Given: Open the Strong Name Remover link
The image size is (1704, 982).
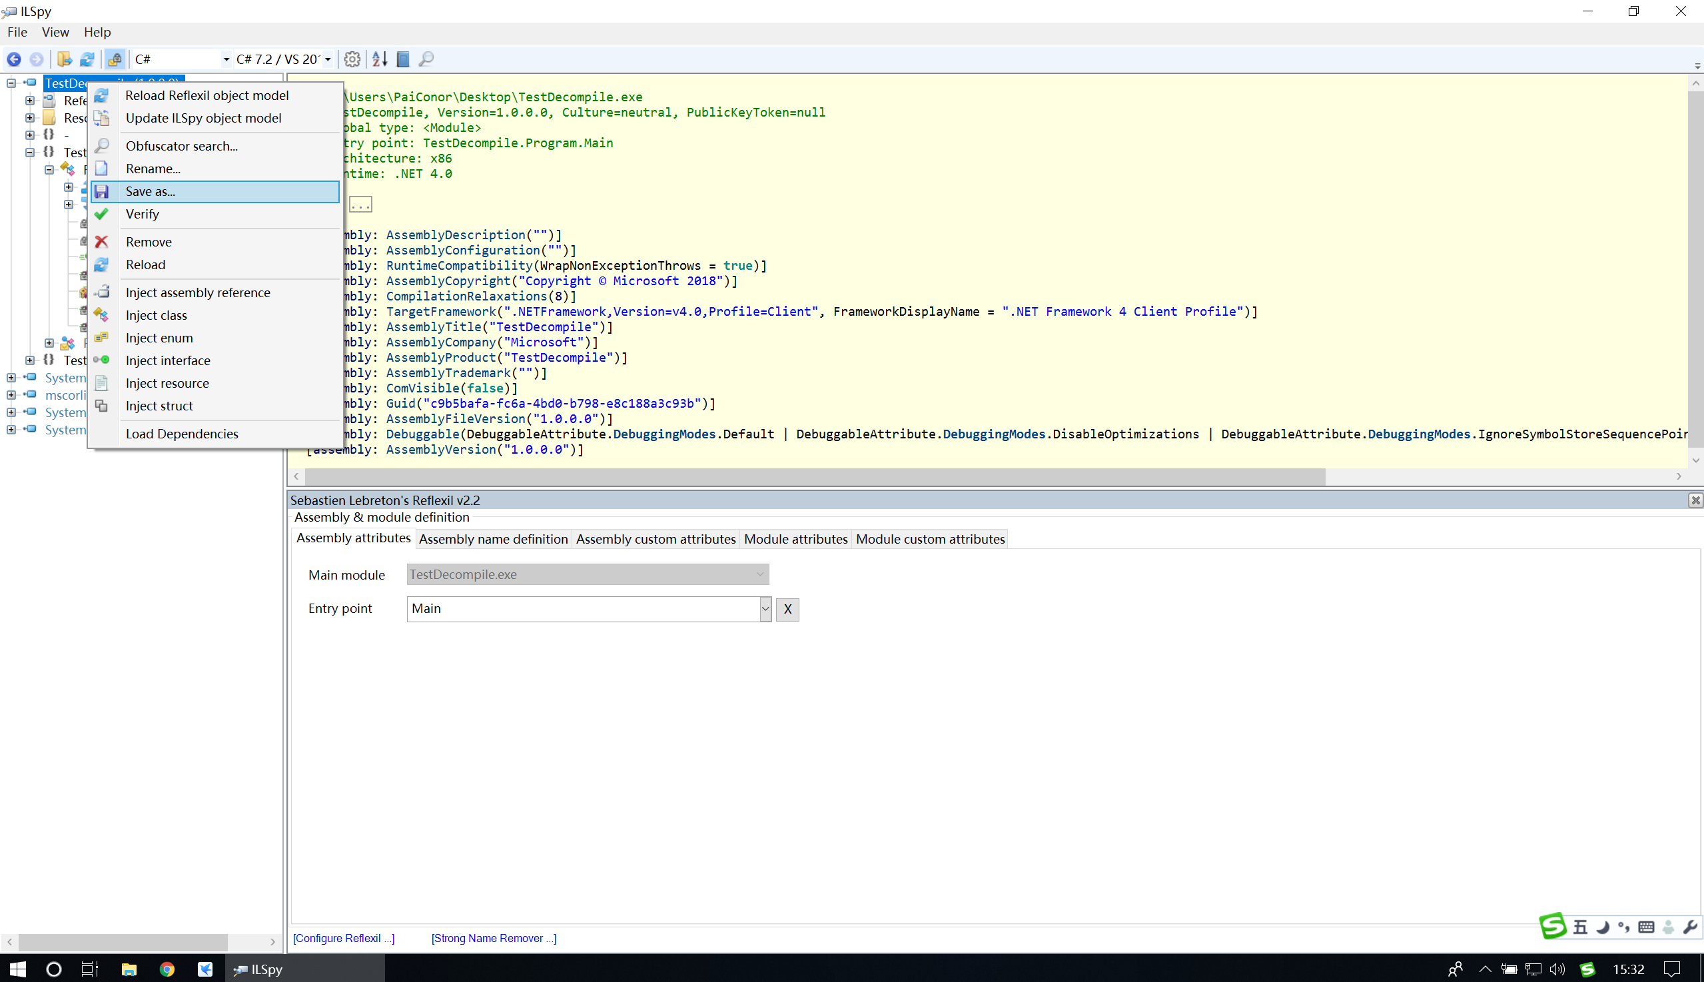Looking at the screenshot, I should (494, 938).
